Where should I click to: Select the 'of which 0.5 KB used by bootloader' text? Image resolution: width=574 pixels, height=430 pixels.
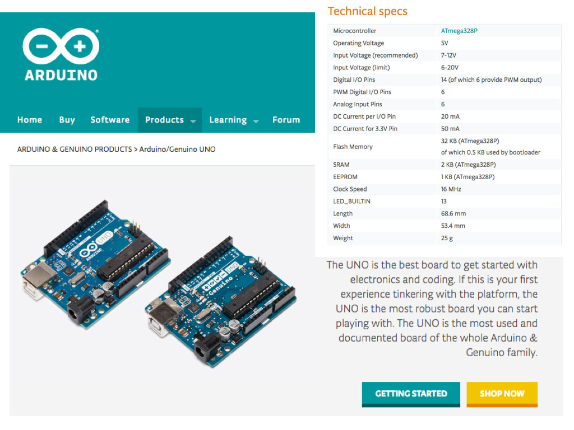(x=490, y=152)
